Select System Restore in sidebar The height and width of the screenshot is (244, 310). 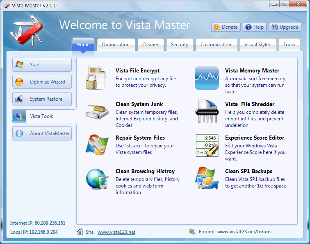tap(42, 99)
